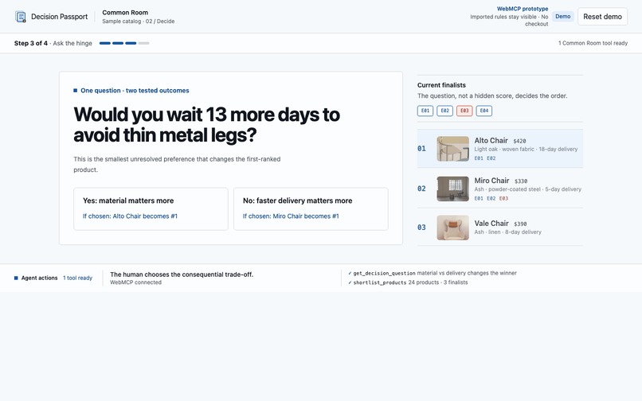The image size is (642, 401).
Task: Click the Decision Passport logo icon
Action: pos(21,17)
